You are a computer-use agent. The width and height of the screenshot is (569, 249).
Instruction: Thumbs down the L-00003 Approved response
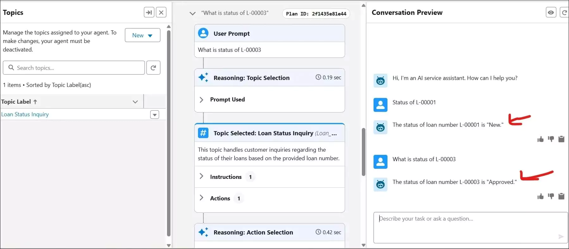(551, 197)
